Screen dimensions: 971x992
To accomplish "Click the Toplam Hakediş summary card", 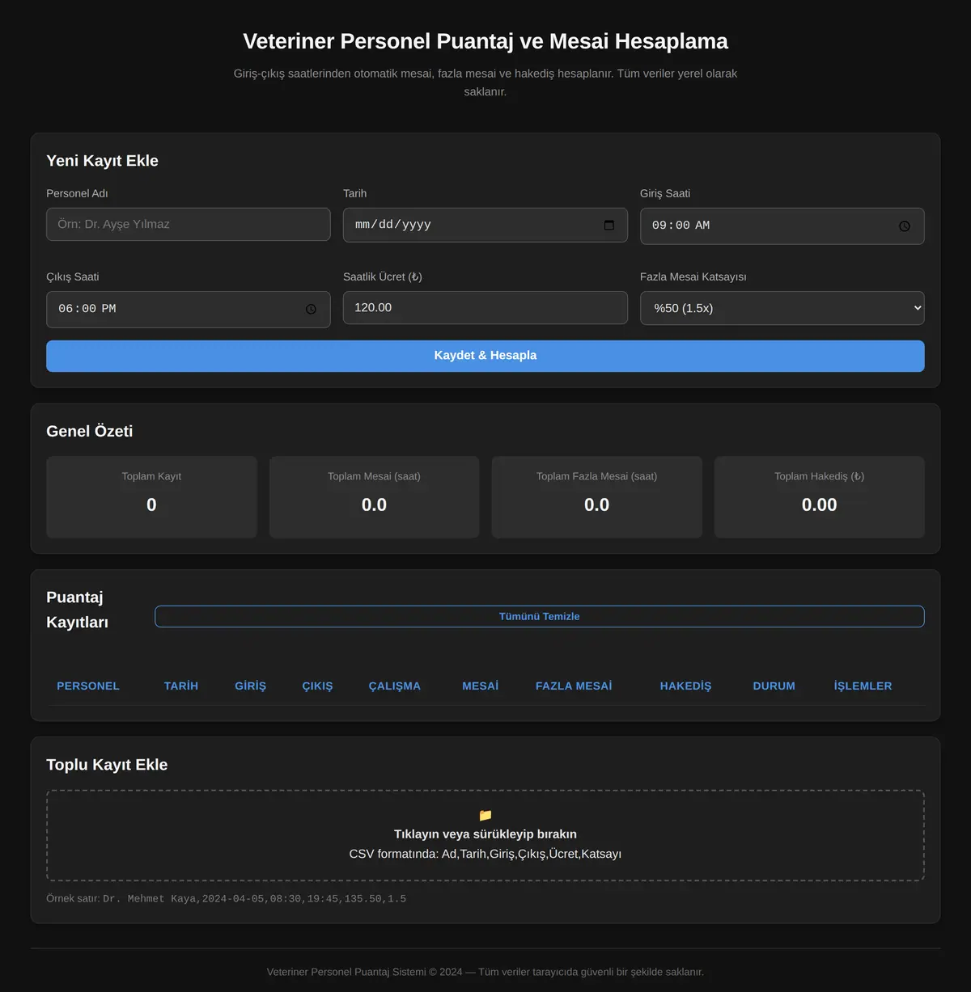I will point(820,497).
